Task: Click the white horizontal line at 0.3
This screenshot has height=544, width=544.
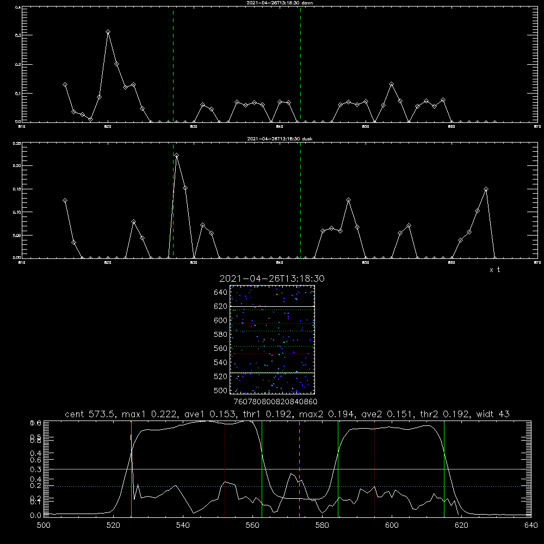Action: point(287,469)
